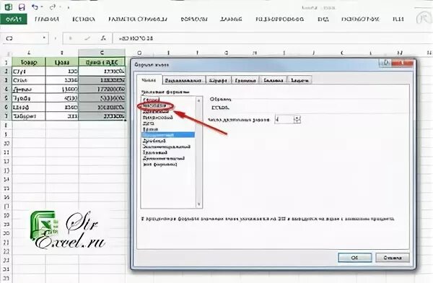Open the ВИД (View) ribbon tab
Screen dimensions: 433x283
point(323,19)
